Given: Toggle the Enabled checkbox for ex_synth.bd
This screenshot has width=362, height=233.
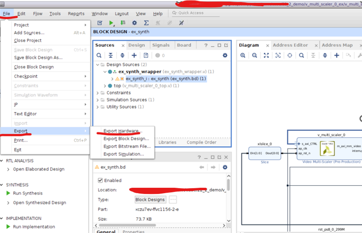Looking at the screenshot, I should click(100, 181).
